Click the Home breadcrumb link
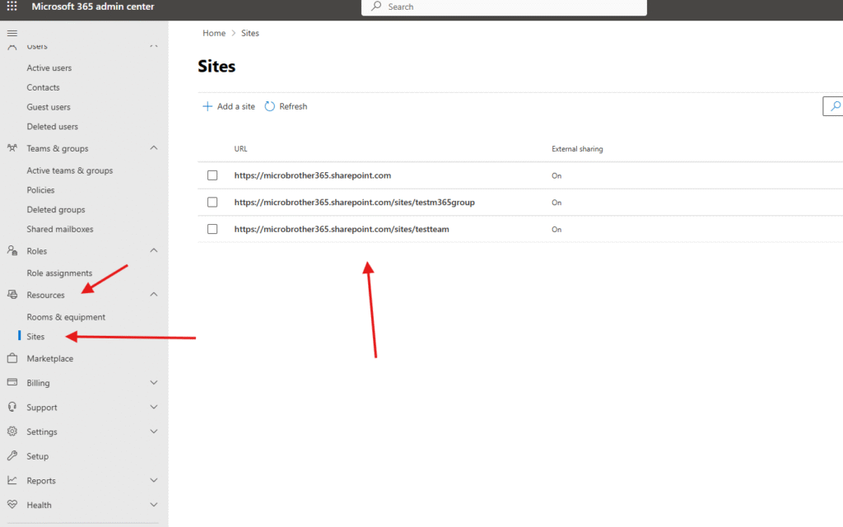The width and height of the screenshot is (843, 527). click(214, 33)
